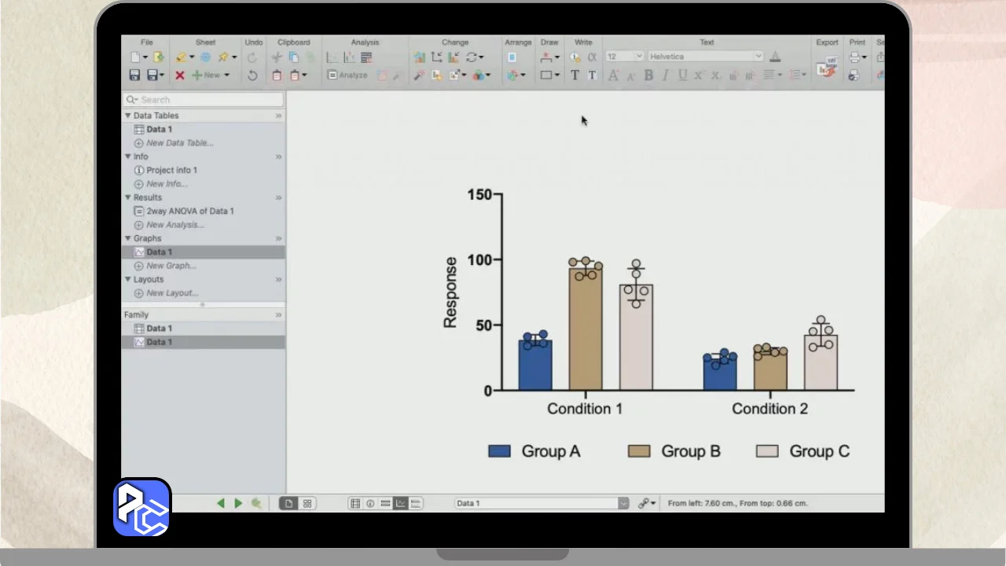The height and width of the screenshot is (566, 1006).
Task: Go to next sheet with green right arrow
Action: 238,503
